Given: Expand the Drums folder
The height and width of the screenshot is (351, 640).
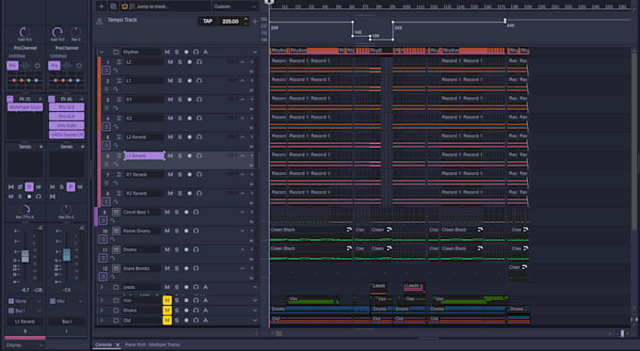Looking at the screenshot, I should click(102, 311).
